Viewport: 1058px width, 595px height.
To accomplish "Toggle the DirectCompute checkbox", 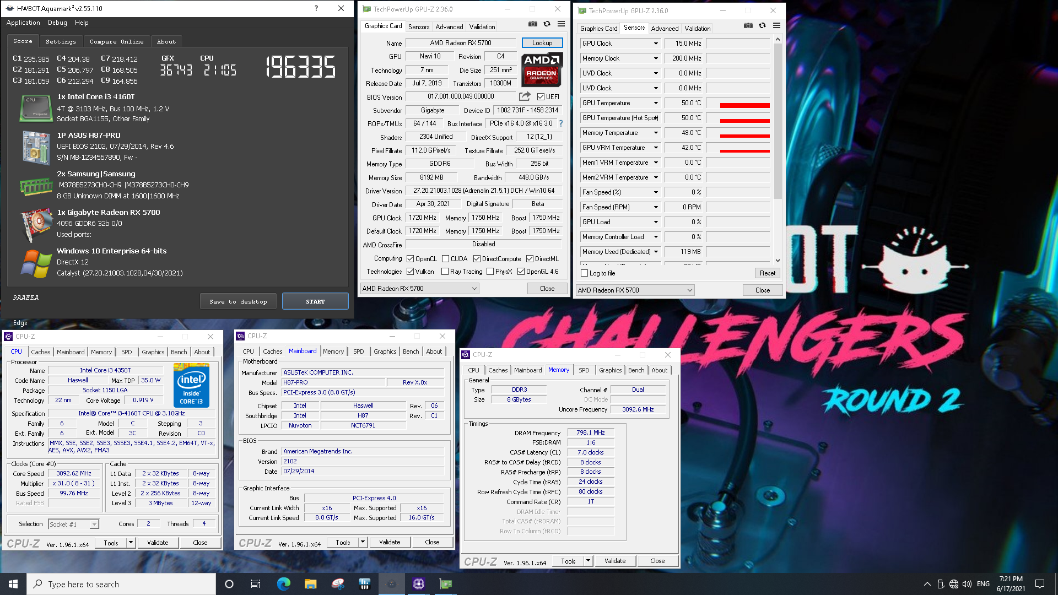I will point(477,259).
